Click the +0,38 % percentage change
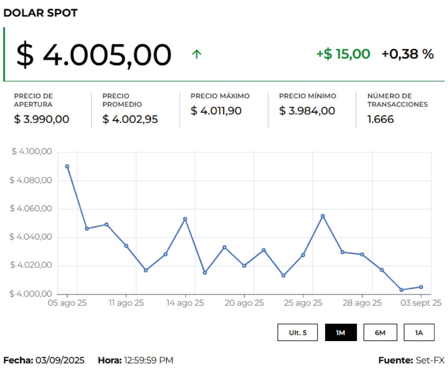 (x=407, y=54)
